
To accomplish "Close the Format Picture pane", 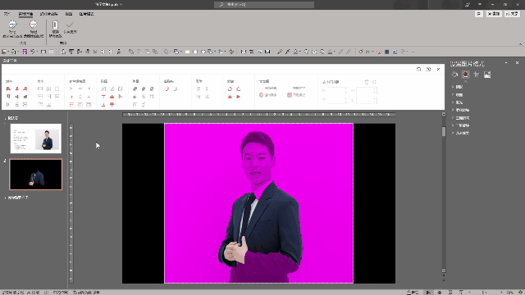I will [518, 63].
